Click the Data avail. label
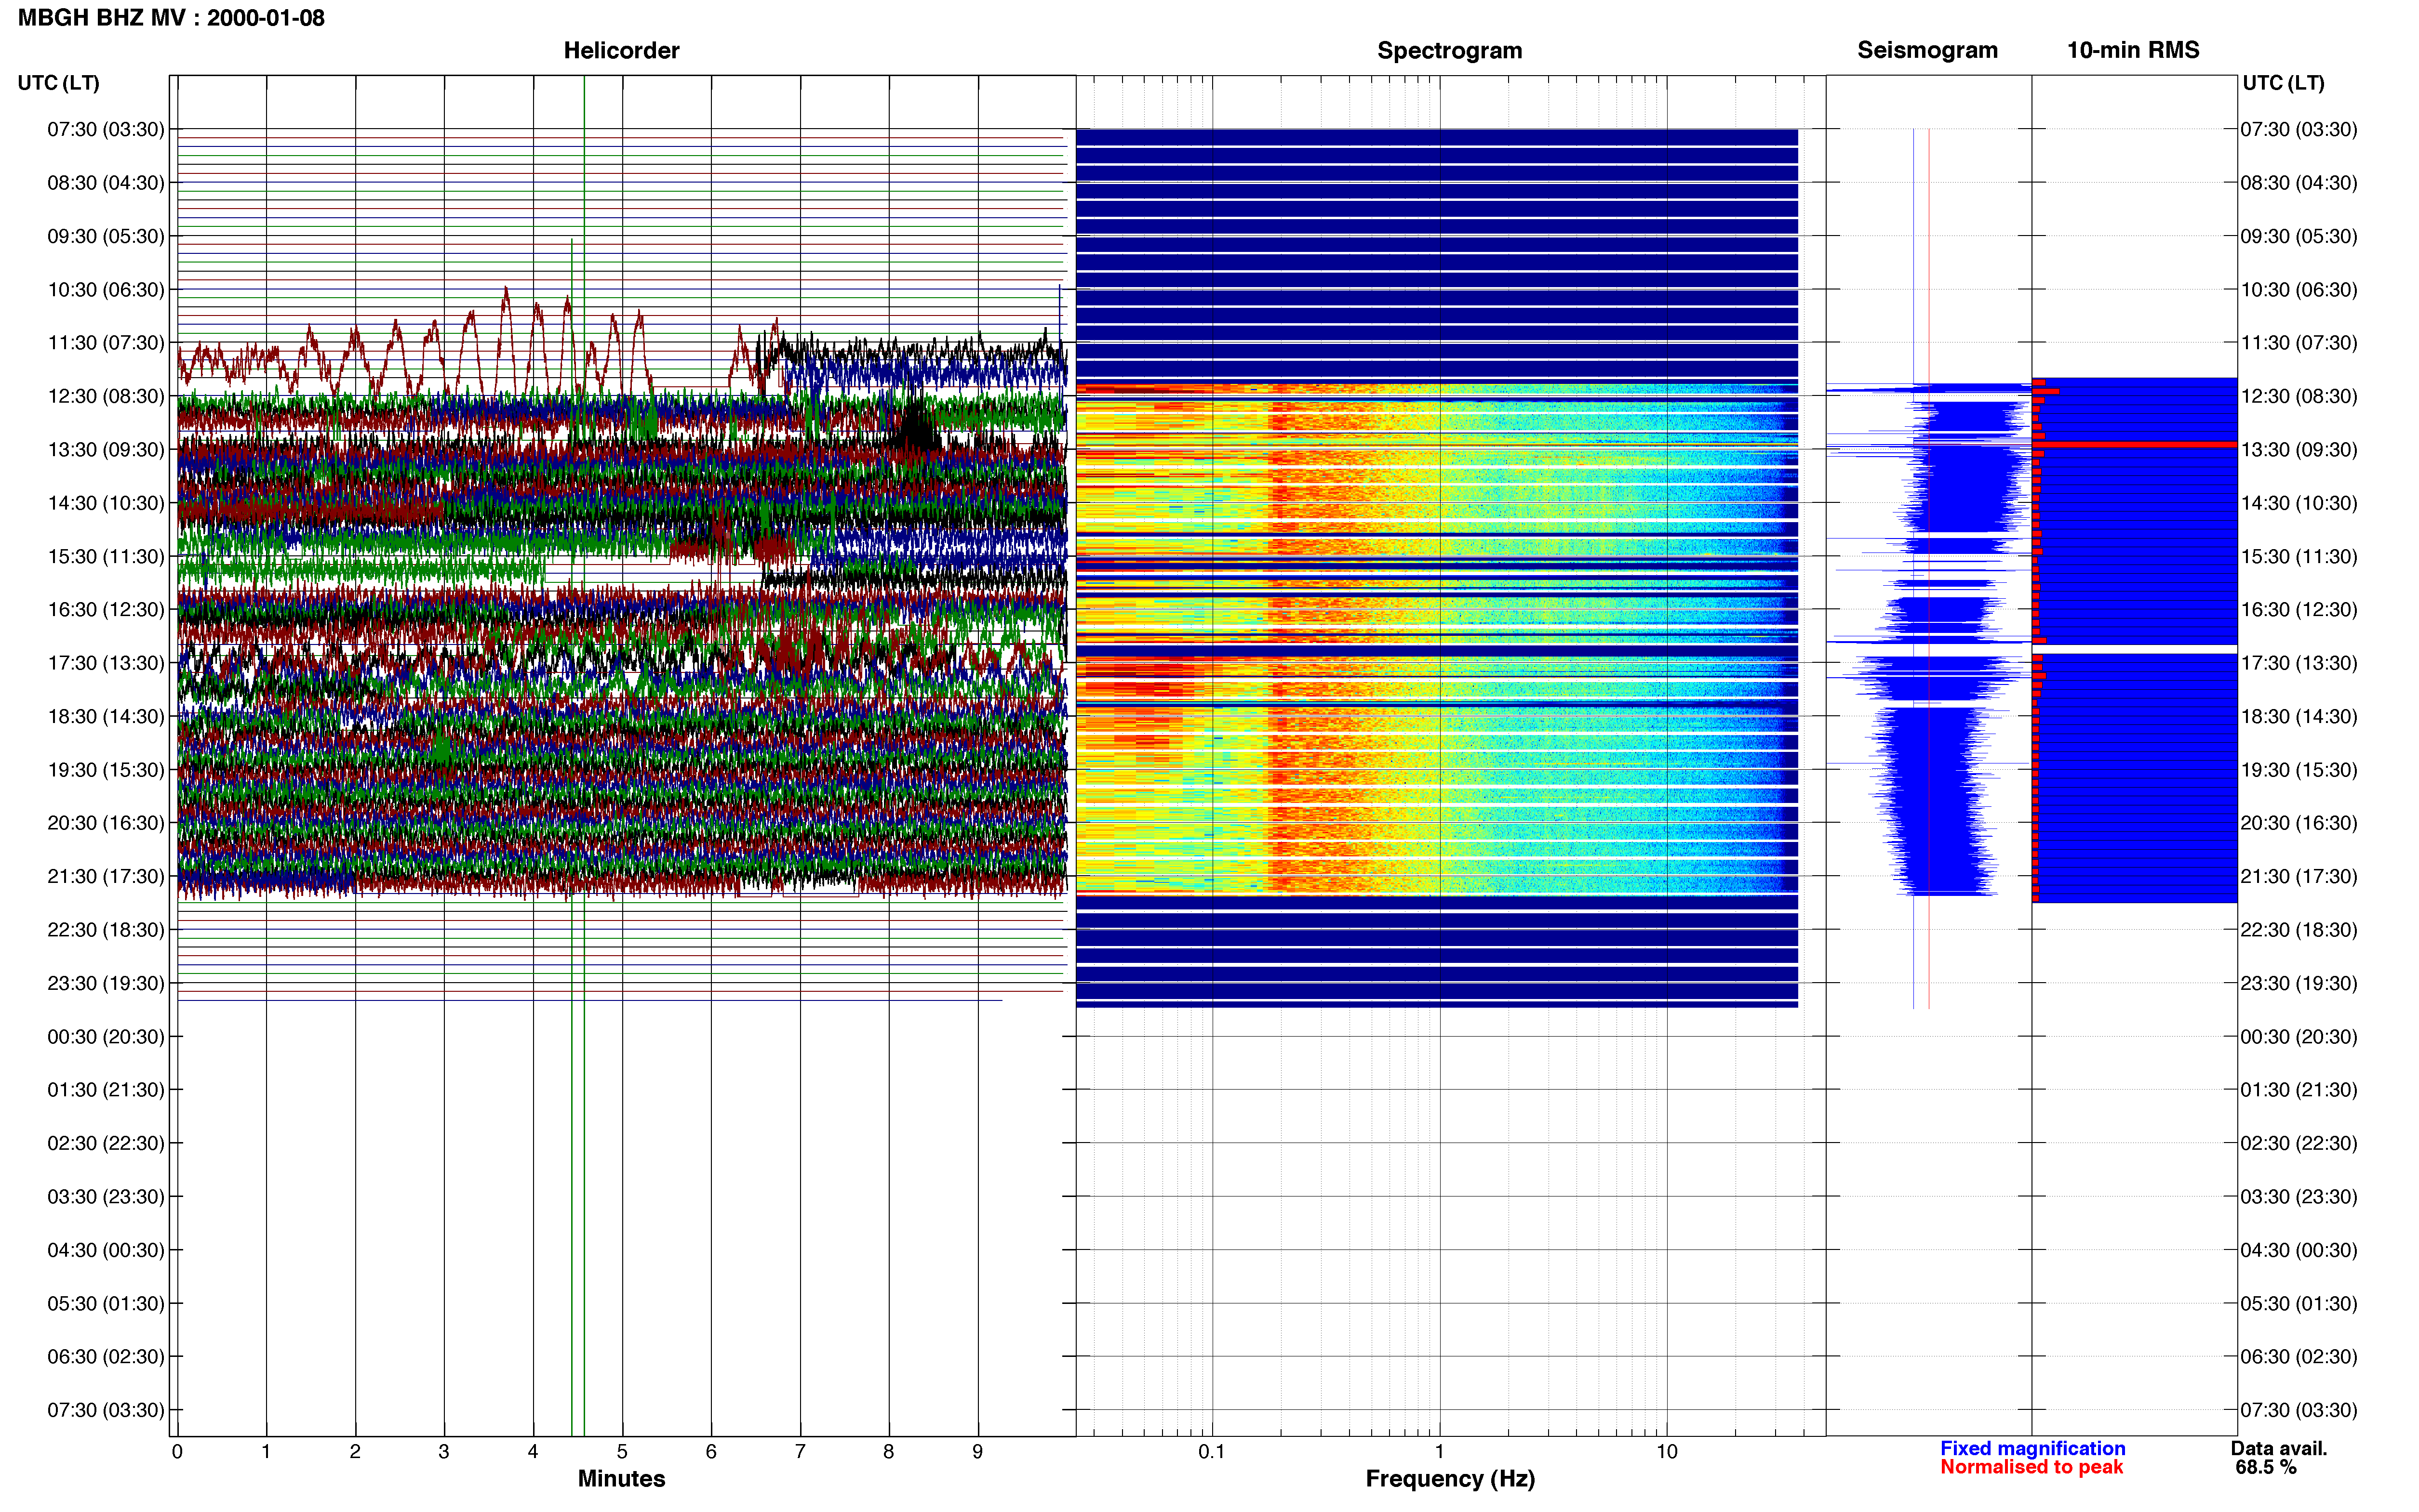 (x=2279, y=1448)
